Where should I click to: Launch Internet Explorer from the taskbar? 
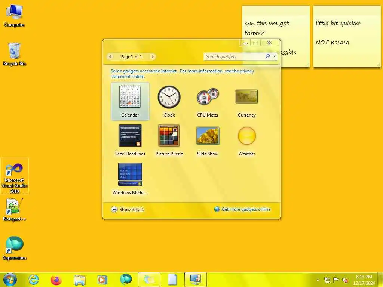(33, 280)
